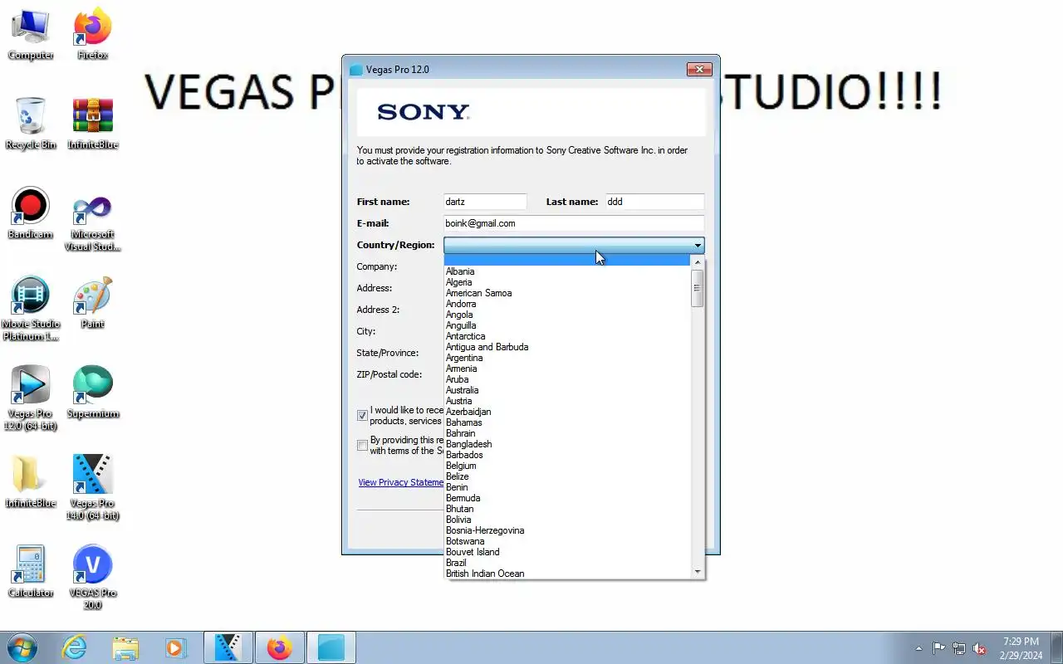Open the muted volume tray icon

(979, 648)
